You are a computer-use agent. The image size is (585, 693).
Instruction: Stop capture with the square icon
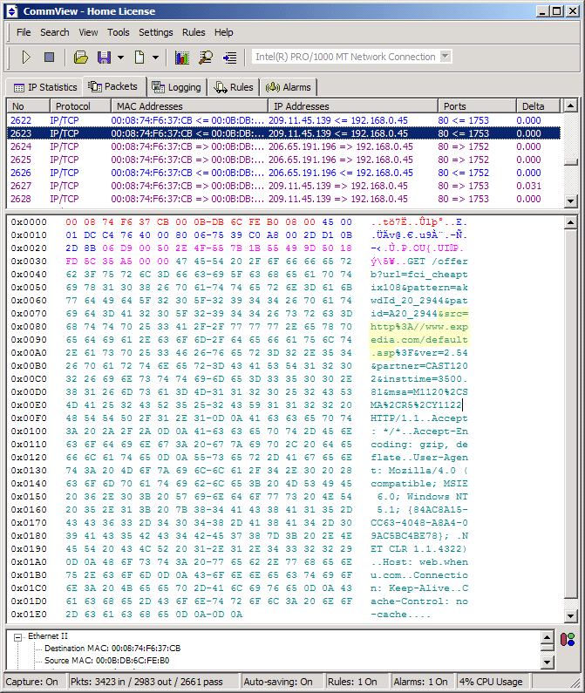(49, 57)
